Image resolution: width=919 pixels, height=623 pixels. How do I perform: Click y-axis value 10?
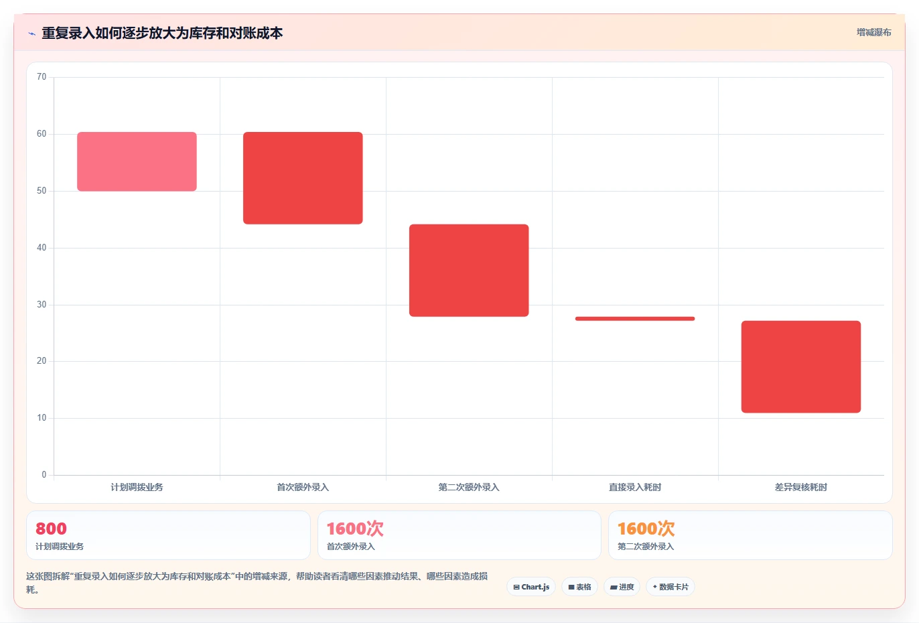click(x=42, y=418)
